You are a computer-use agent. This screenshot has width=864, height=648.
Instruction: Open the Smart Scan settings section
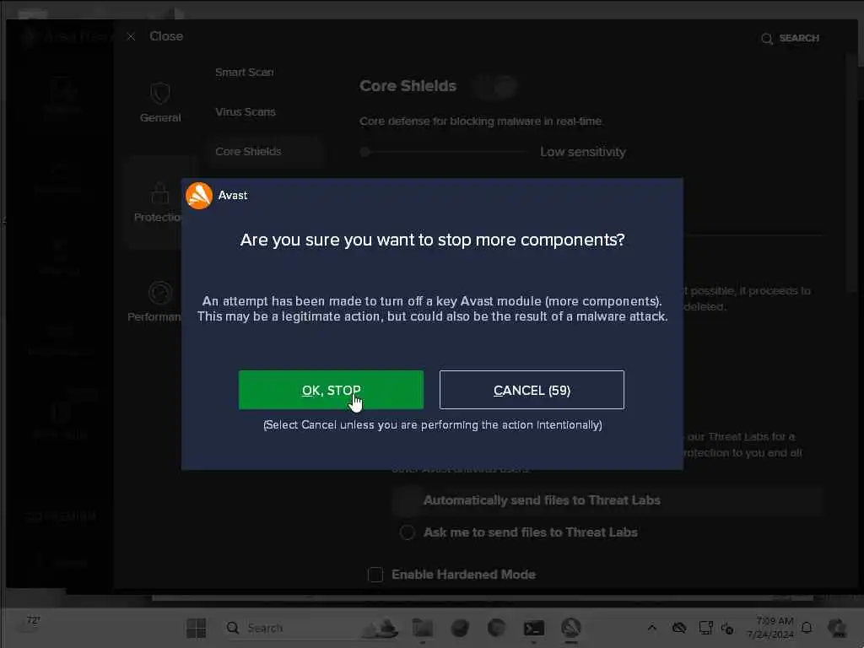tap(244, 73)
